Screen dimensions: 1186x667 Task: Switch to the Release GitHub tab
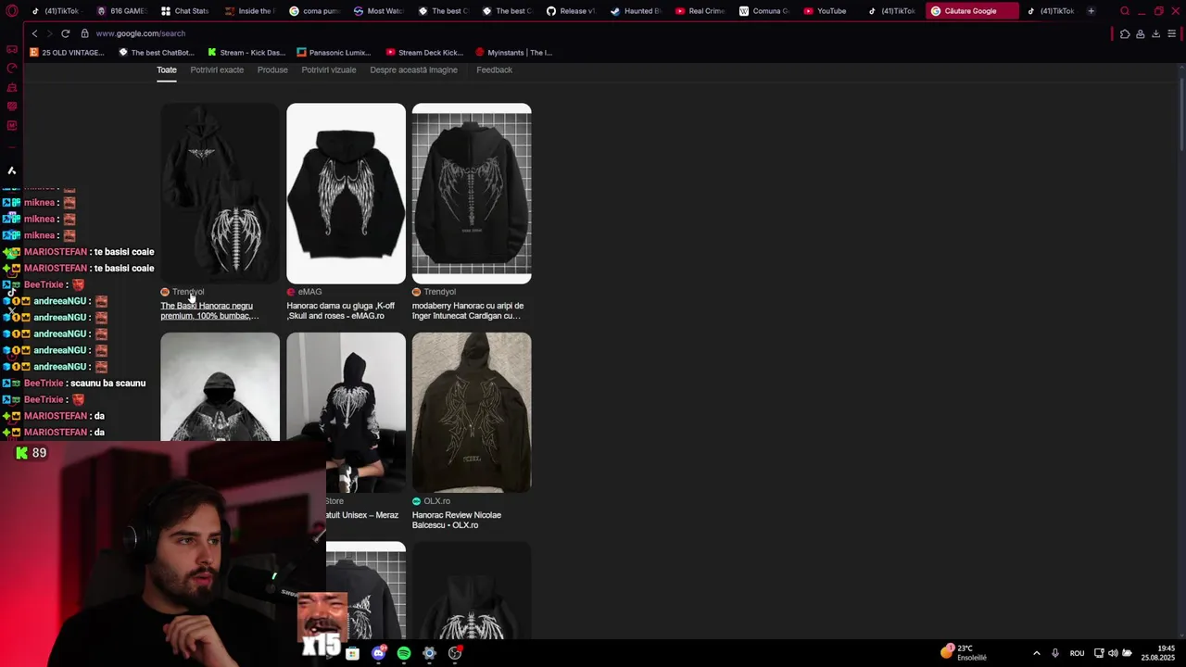(571, 11)
